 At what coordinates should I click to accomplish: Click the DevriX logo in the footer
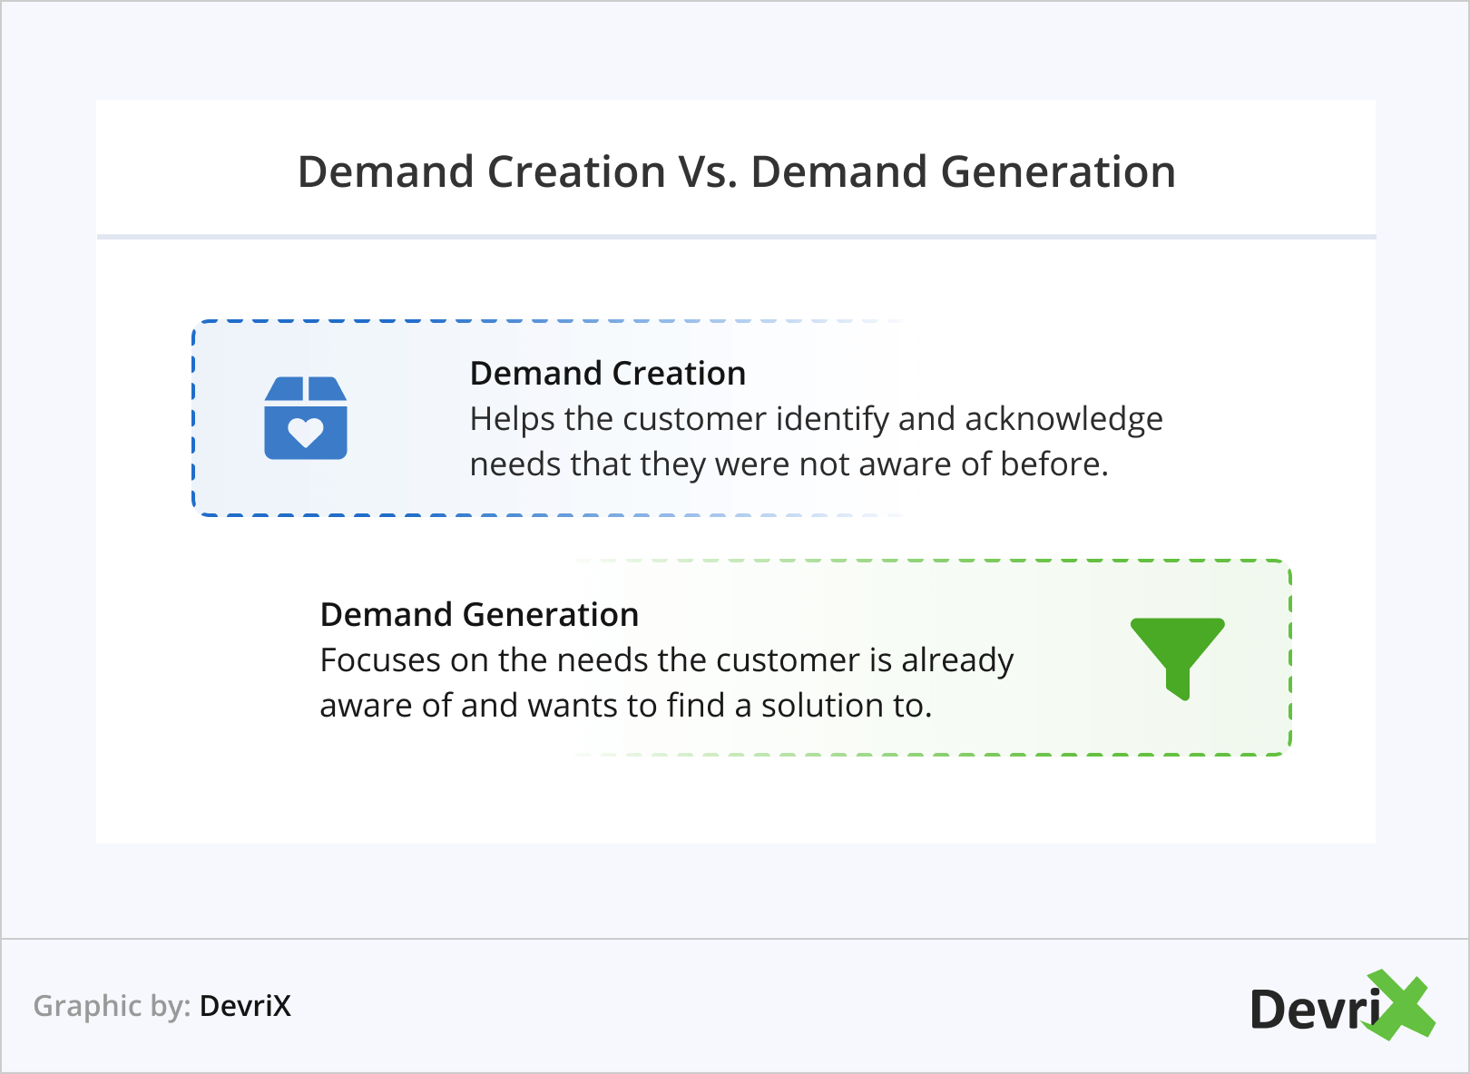(x=1341, y=1007)
